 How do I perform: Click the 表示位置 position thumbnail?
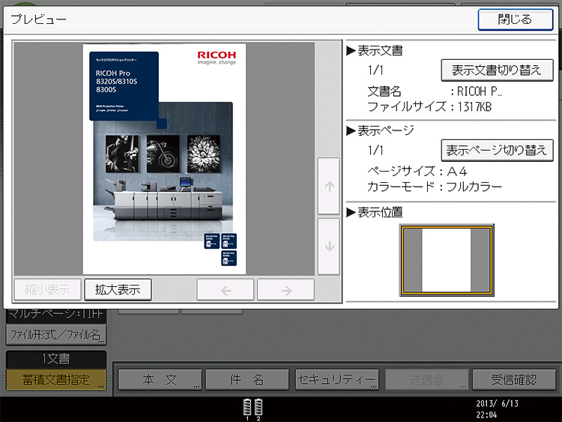pos(446,259)
